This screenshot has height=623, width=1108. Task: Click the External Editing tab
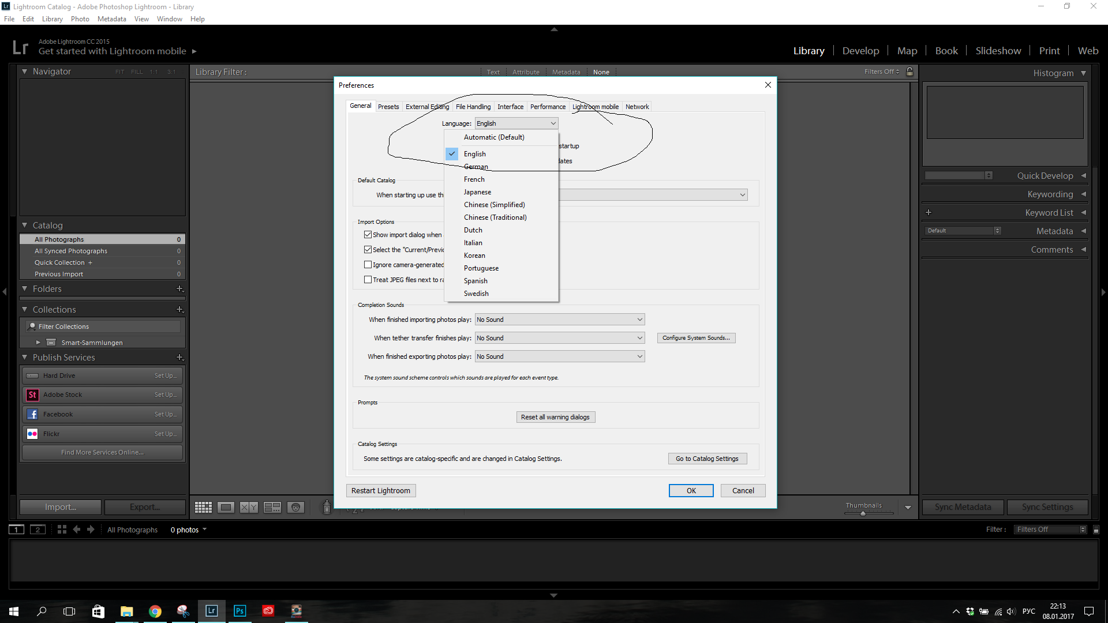427,107
